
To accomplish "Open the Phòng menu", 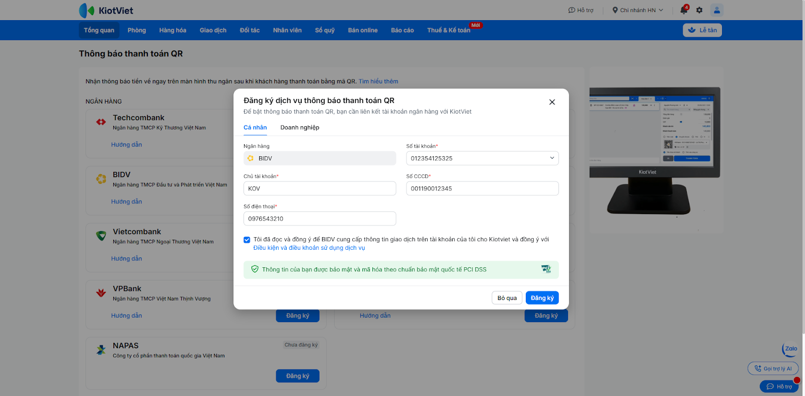I will (137, 30).
